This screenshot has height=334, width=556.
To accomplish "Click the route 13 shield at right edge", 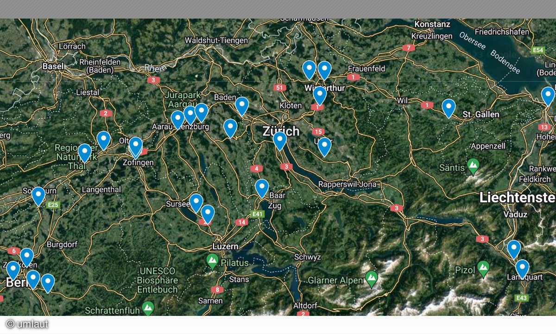I will coord(545,127).
